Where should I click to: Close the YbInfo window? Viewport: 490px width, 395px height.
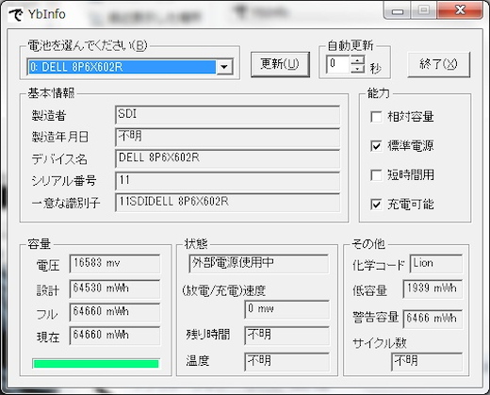[x=460, y=10]
